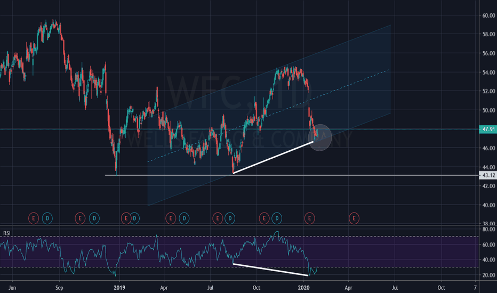Click the 2020 label on the time axis
Viewport: 497px width, 293px height.
pyautogui.click(x=303, y=288)
